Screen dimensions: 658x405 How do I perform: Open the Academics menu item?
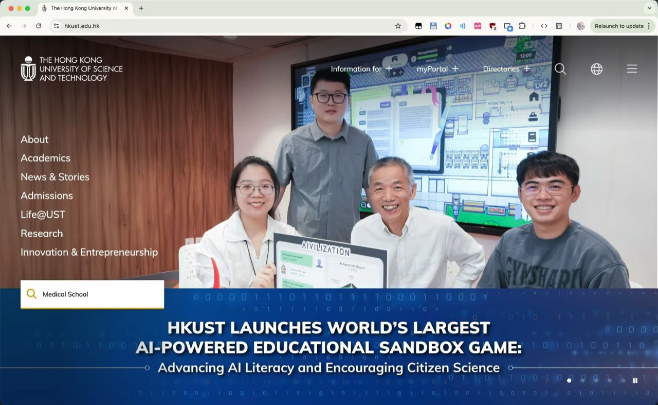pyautogui.click(x=45, y=158)
